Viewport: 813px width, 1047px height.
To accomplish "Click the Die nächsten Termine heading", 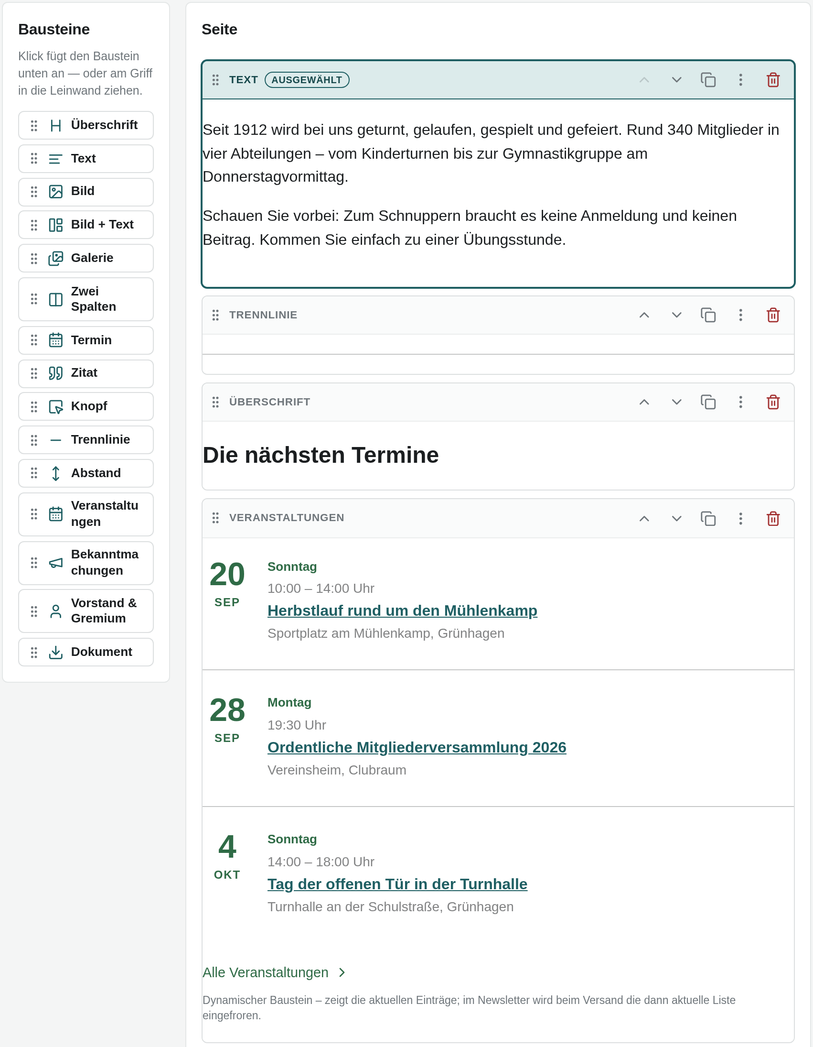I will 321,456.
